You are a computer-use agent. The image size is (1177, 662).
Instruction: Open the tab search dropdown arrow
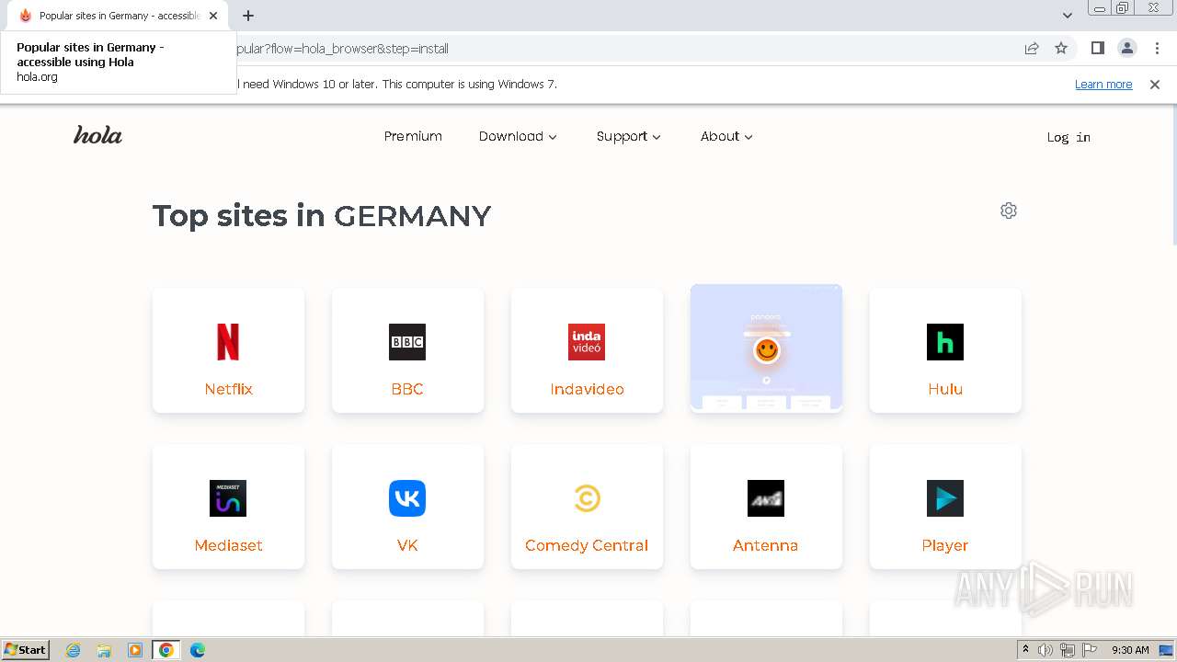(1068, 16)
